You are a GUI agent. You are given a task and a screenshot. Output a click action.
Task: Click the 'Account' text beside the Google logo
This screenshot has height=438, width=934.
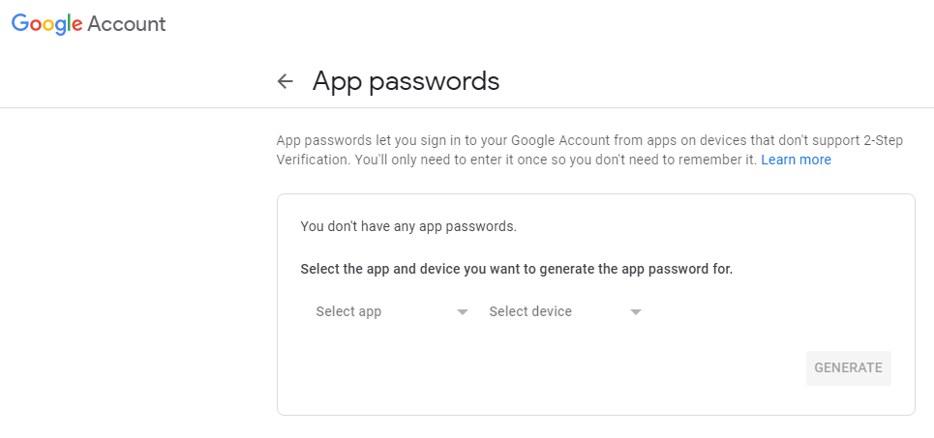126,24
